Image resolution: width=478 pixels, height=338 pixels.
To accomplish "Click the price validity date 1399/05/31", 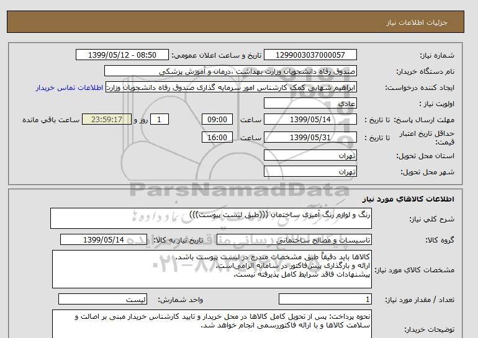I will pos(310,137).
